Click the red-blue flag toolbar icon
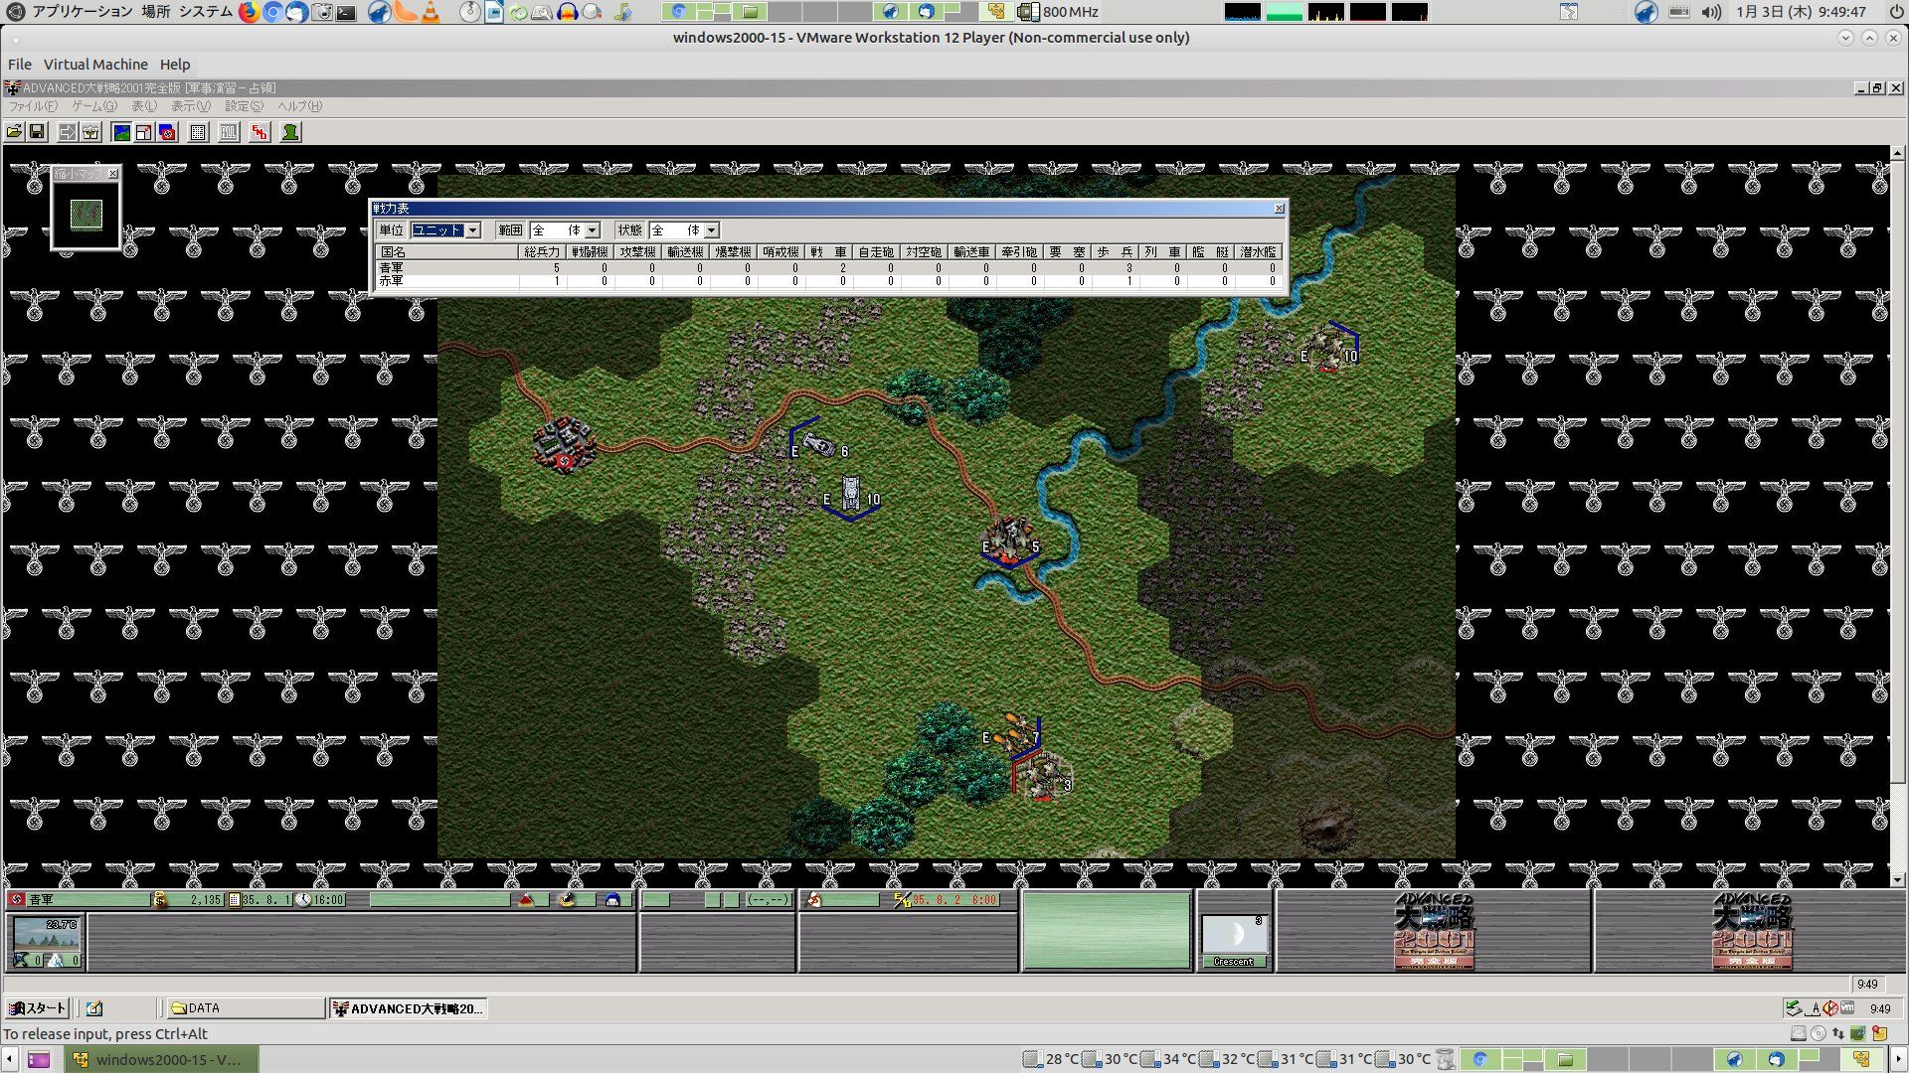Viewport: 1909px width, 1073px height. pyautogui.click(x=167, y=132)
